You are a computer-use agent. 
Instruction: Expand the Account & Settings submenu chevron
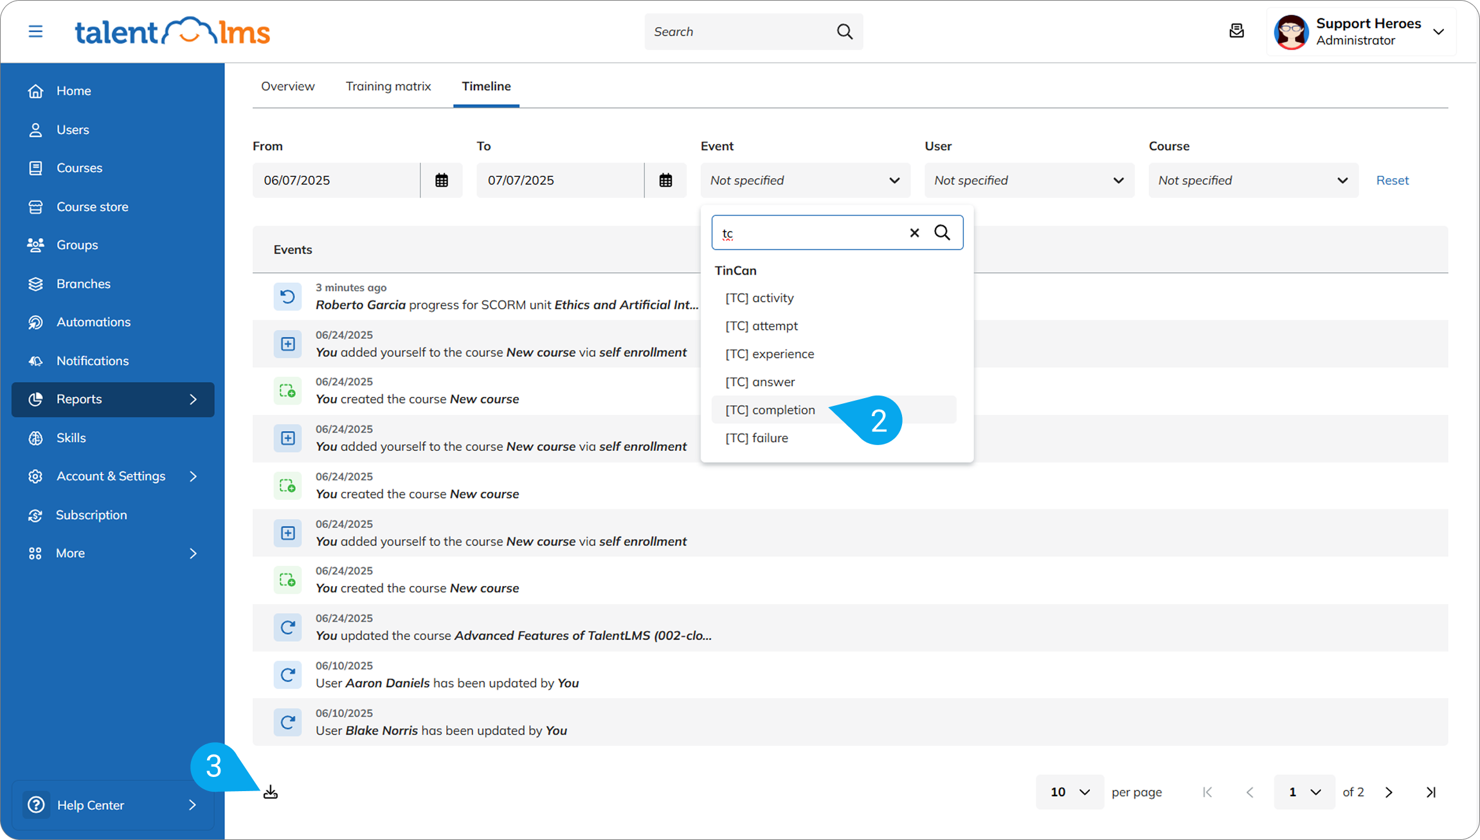(193, 477)
